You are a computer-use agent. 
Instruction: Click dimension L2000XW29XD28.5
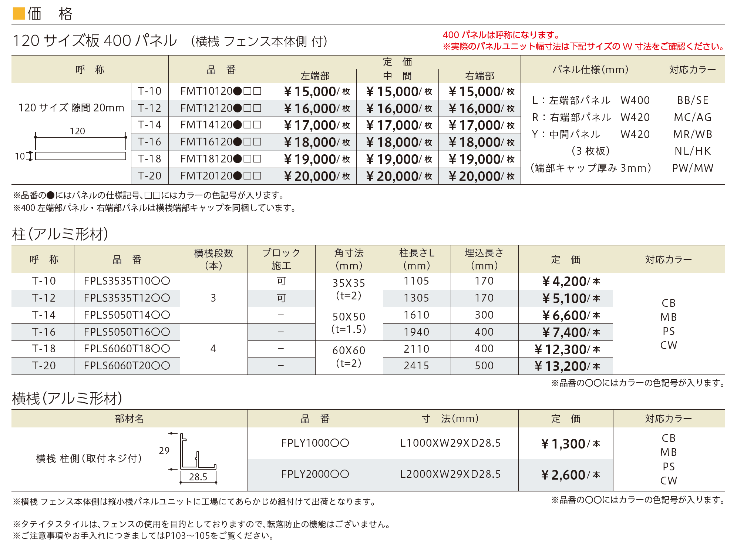[451, 474]
